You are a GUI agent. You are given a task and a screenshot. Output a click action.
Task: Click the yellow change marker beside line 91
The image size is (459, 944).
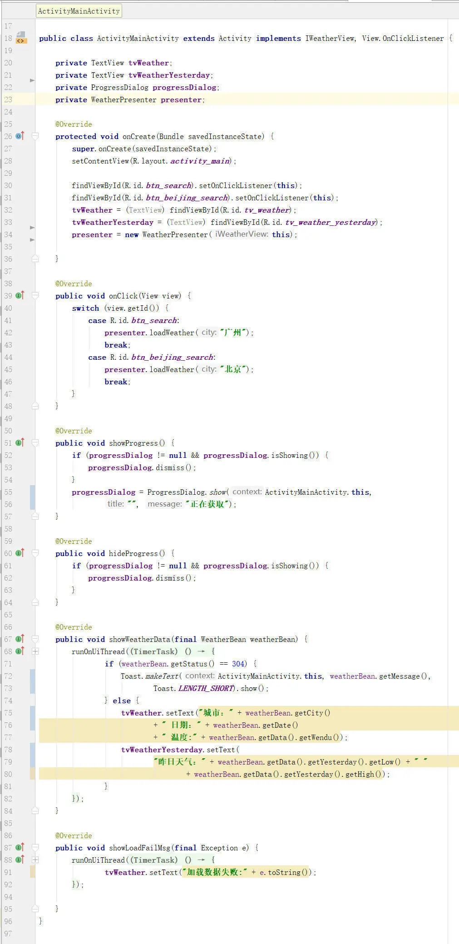[x=32, y=872]
